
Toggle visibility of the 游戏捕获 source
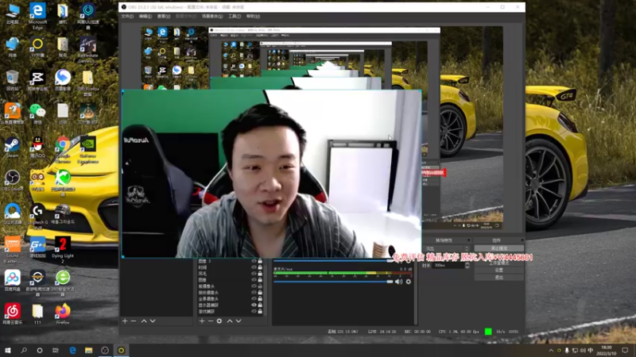pos(254,312)
